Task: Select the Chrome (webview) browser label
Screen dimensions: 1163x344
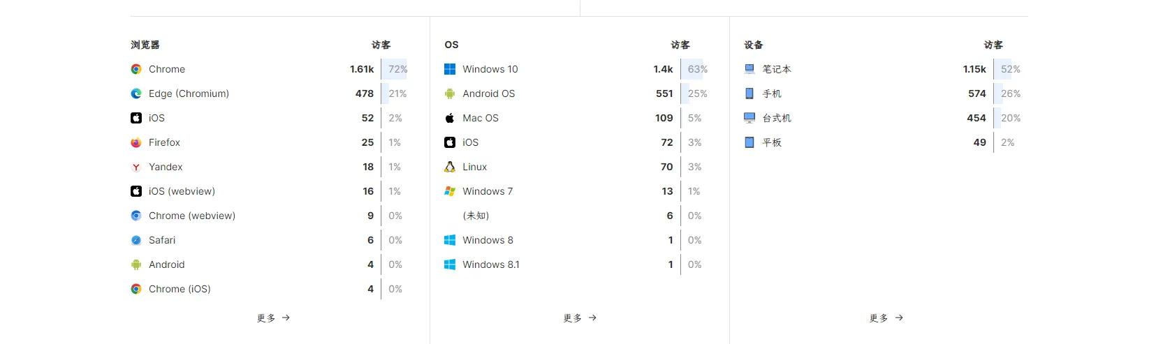Action: pos(192,216)
